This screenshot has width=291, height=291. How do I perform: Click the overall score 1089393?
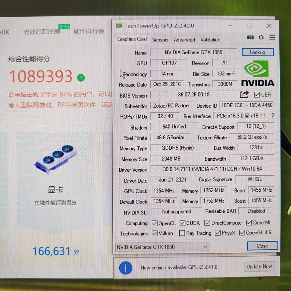pos(41,76)
